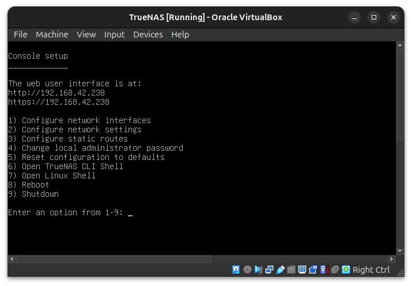Image resolution: width=412 pixels, height=286 pixels.
Task: Click the keyboard capture green arrow icon
Action: click(x=346, y=270)
